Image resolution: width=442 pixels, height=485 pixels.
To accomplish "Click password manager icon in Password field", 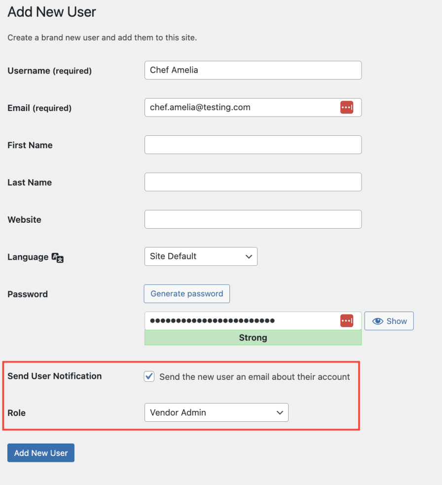I will 347,321.
